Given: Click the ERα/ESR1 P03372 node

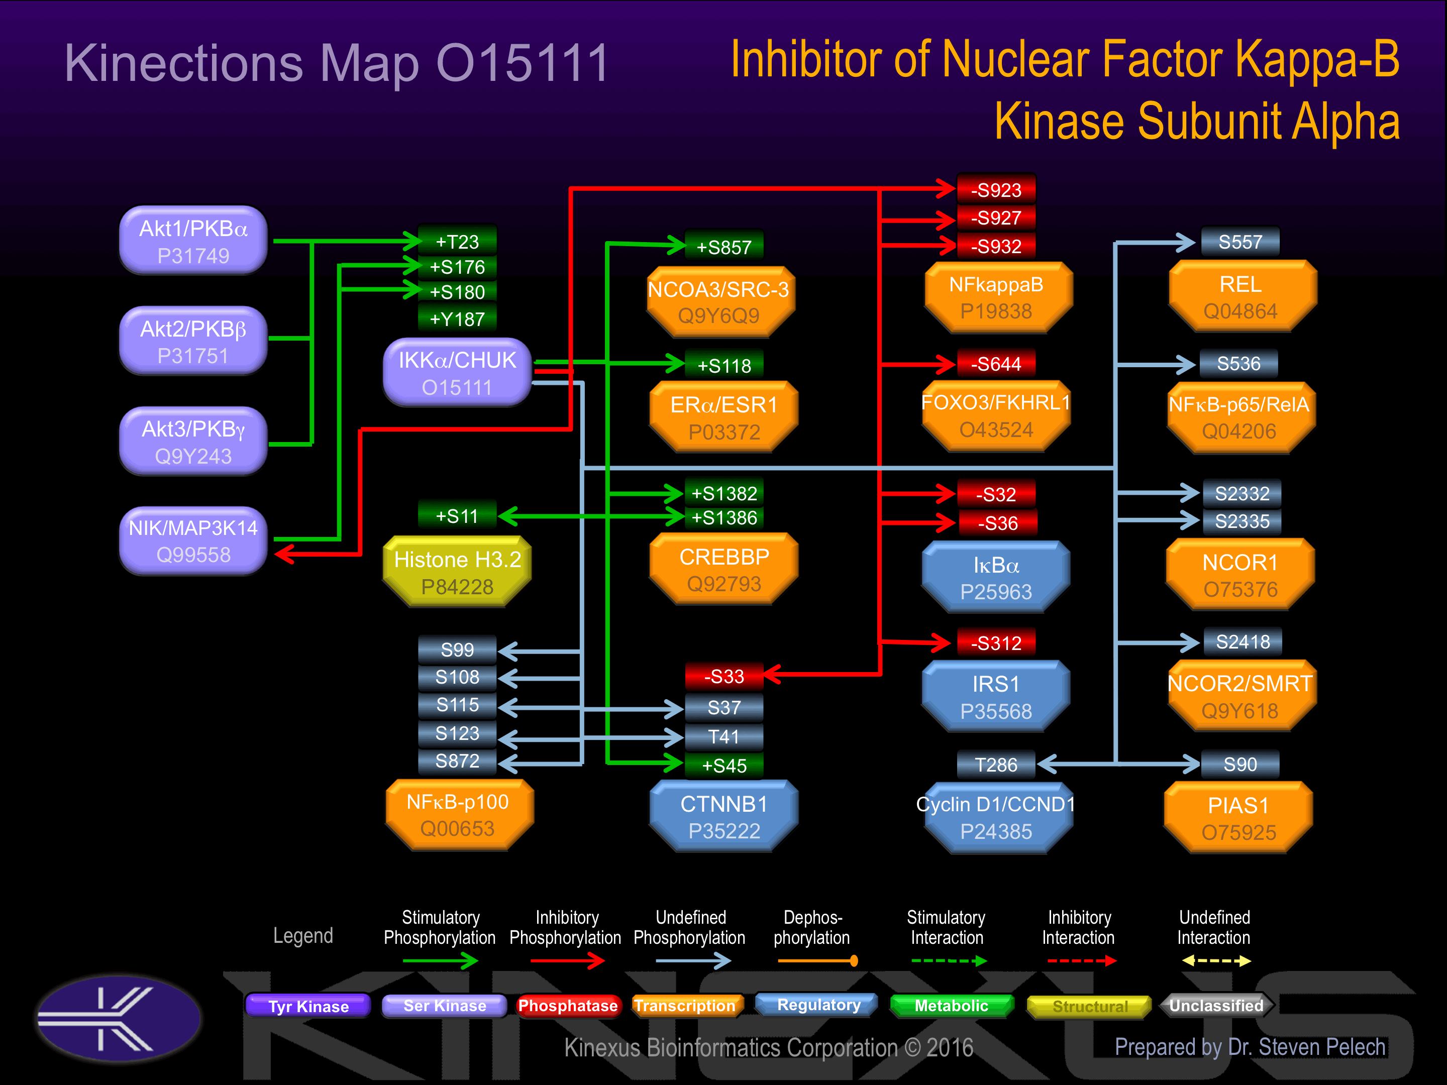Looking at the screenshot, I should 724,417.
